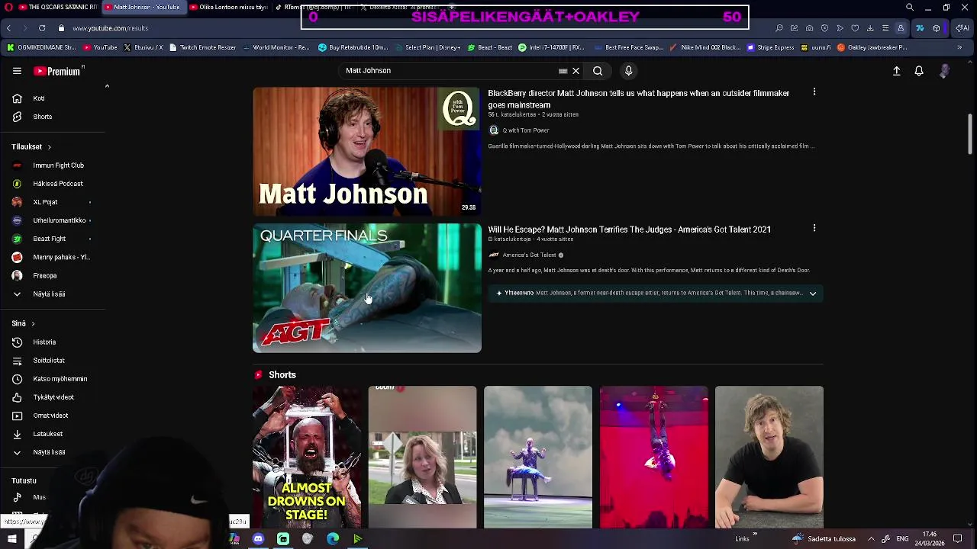977x549 pixels.
Task: Play the short with man in black t-shirt
Action: [769, 457]
